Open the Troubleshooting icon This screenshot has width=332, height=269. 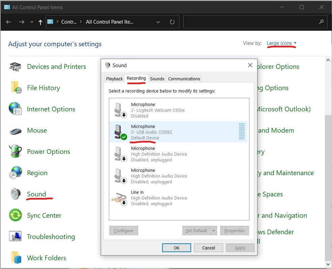(x=16, y=237)
